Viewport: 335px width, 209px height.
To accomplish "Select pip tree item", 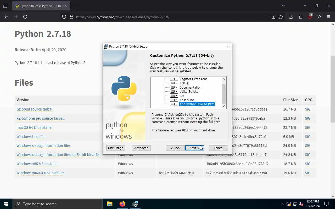I will click(181, 96).
